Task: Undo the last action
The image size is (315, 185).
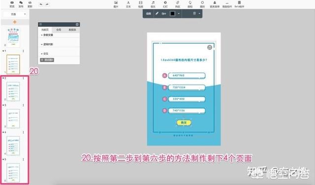Action: (x=41, y=4)
